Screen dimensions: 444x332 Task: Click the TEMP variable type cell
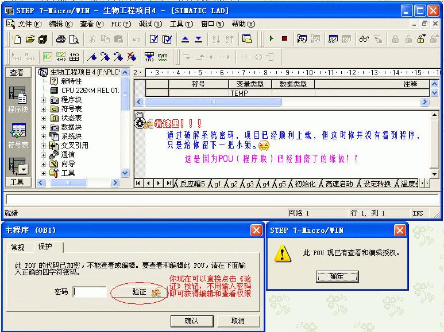pos(250,93)
